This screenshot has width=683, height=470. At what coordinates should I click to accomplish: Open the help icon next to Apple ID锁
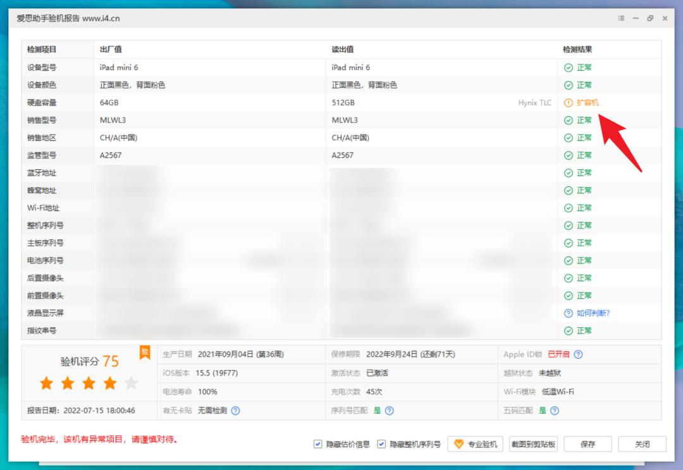click(x=577, y=354)
